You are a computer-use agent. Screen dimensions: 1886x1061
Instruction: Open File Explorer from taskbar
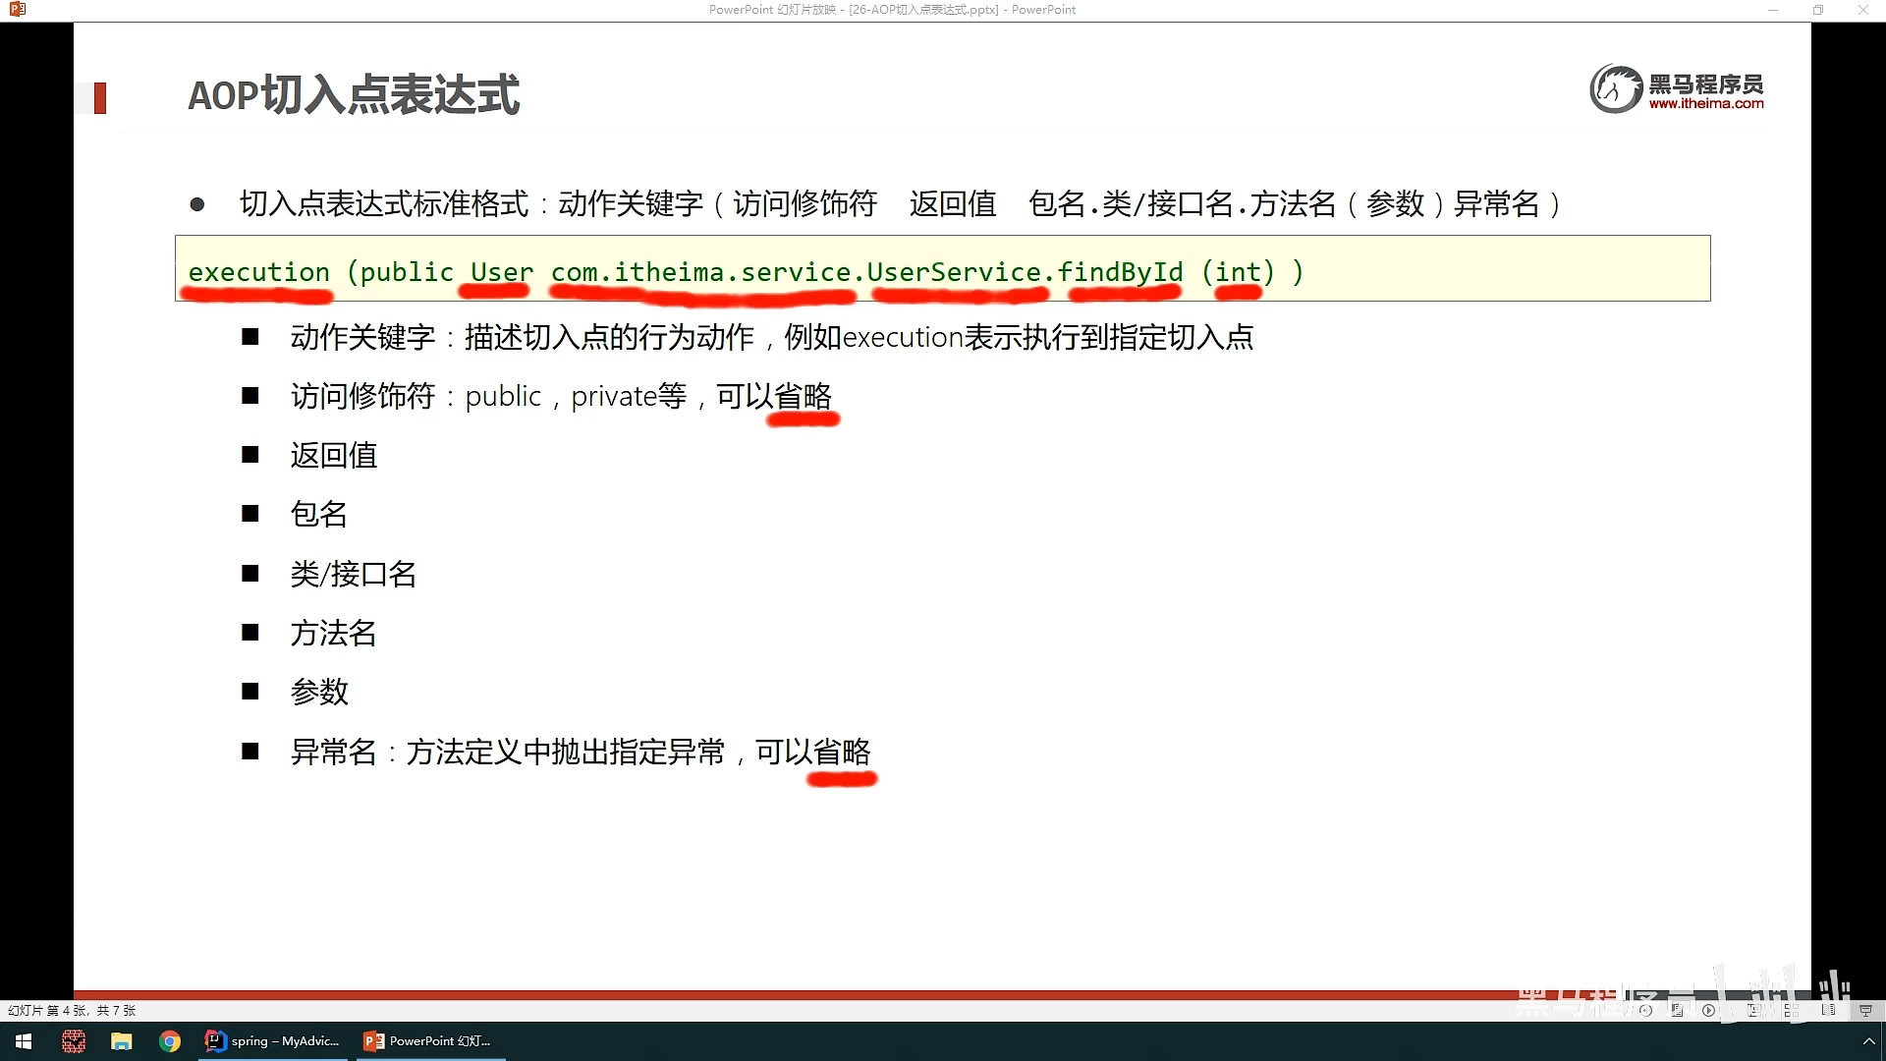pyautogui.click(x=121, y=1041)
